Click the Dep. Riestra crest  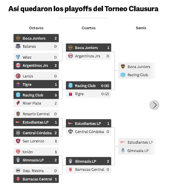[18, 171]
